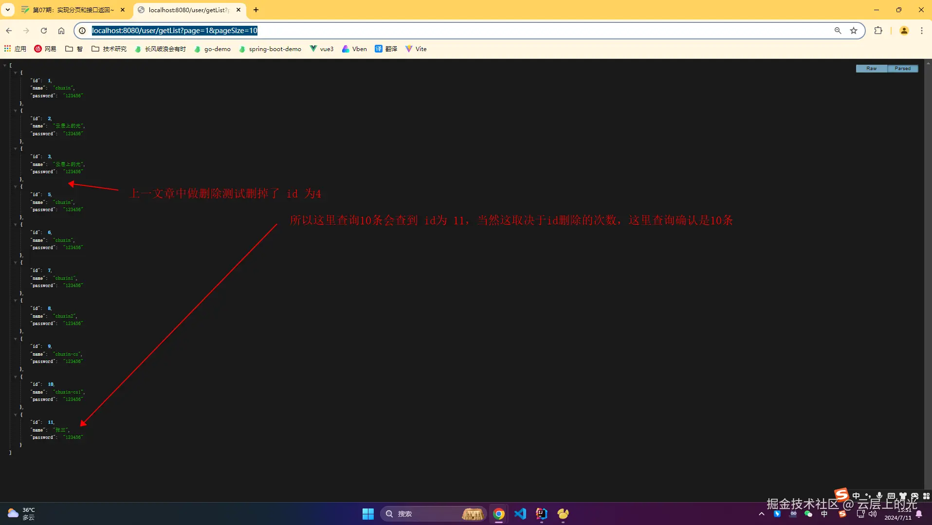Open the Vite bookmark
The width and height of the screenshot is (932, 525).
click(x=416, y=49)
